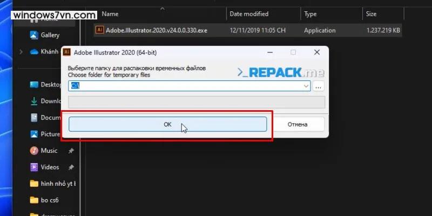Click the browse "..." button
This screenshot has height=216, width=432.
click(x=318, y=86)
